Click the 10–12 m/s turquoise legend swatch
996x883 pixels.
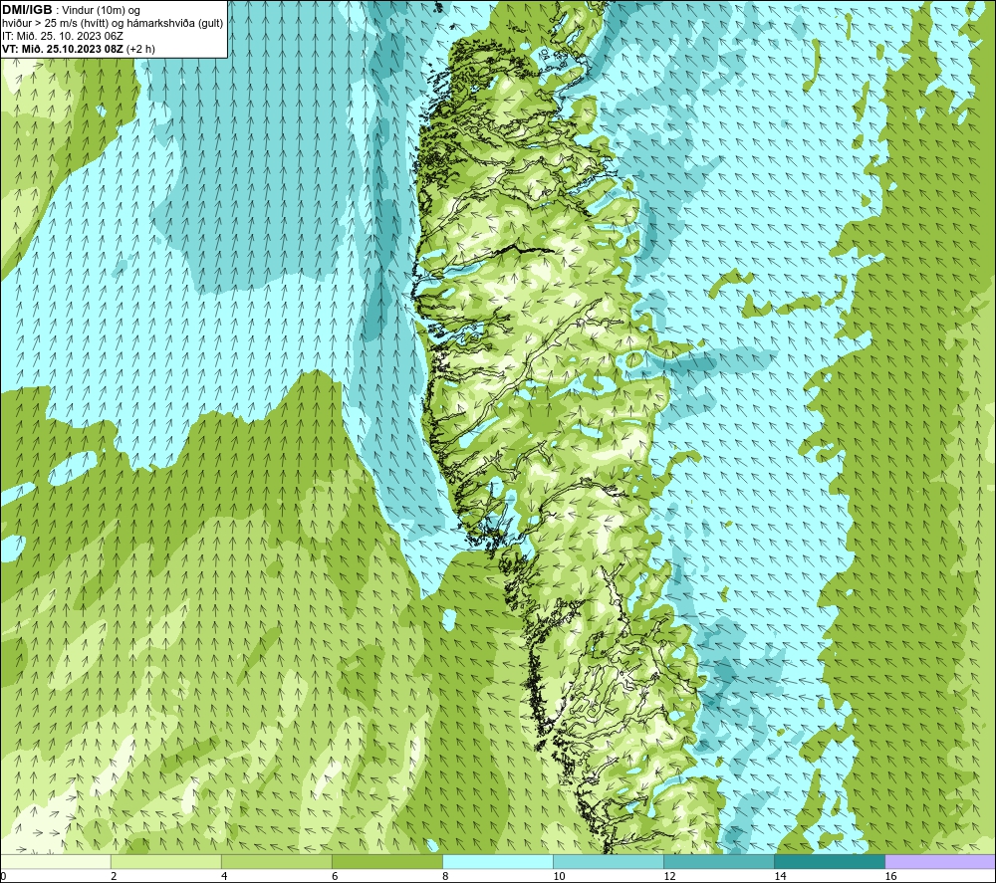pyautogui.click(x=608, y=861)
